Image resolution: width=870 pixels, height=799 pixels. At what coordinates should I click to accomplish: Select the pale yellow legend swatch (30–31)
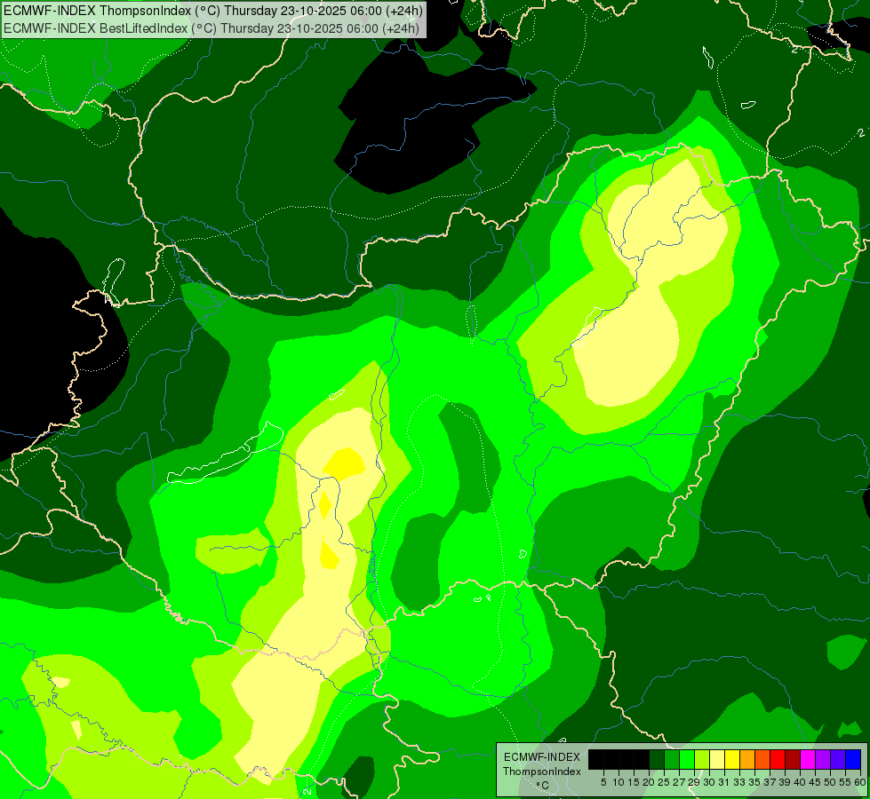pyautogui.click(x=717, y=759)
